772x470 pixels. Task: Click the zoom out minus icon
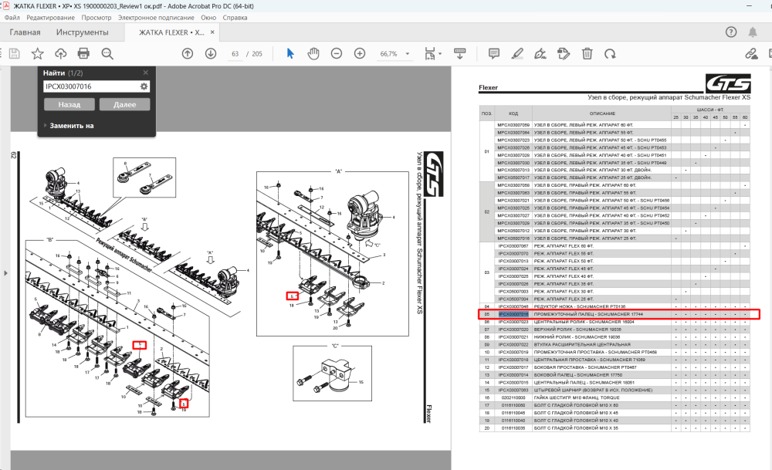[337, 54]
